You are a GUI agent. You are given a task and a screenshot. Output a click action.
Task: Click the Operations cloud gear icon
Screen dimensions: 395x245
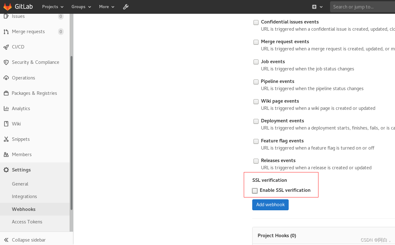(6, 78)
